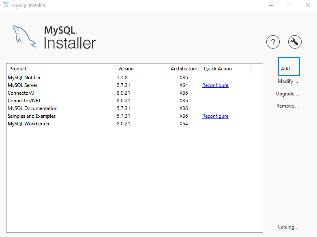Click X86 architecture of Connector/J
317x237 pixels.
(x=184, y=93)
